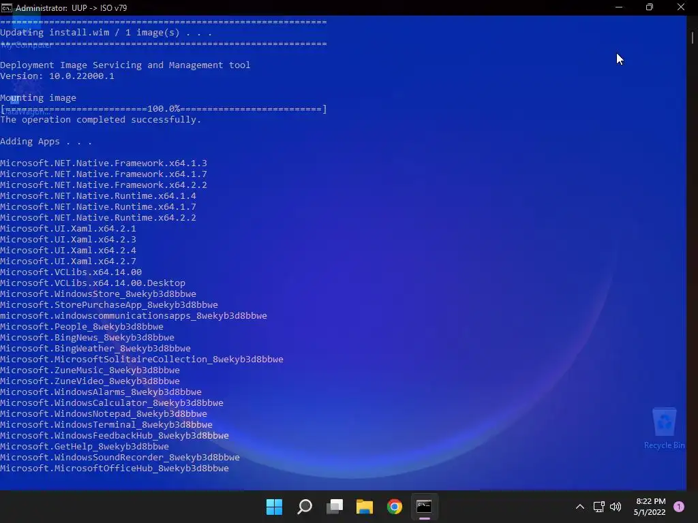Click the Adding Apps line
Viewport: 698px width, 523px height.
(x=46, y=142)
